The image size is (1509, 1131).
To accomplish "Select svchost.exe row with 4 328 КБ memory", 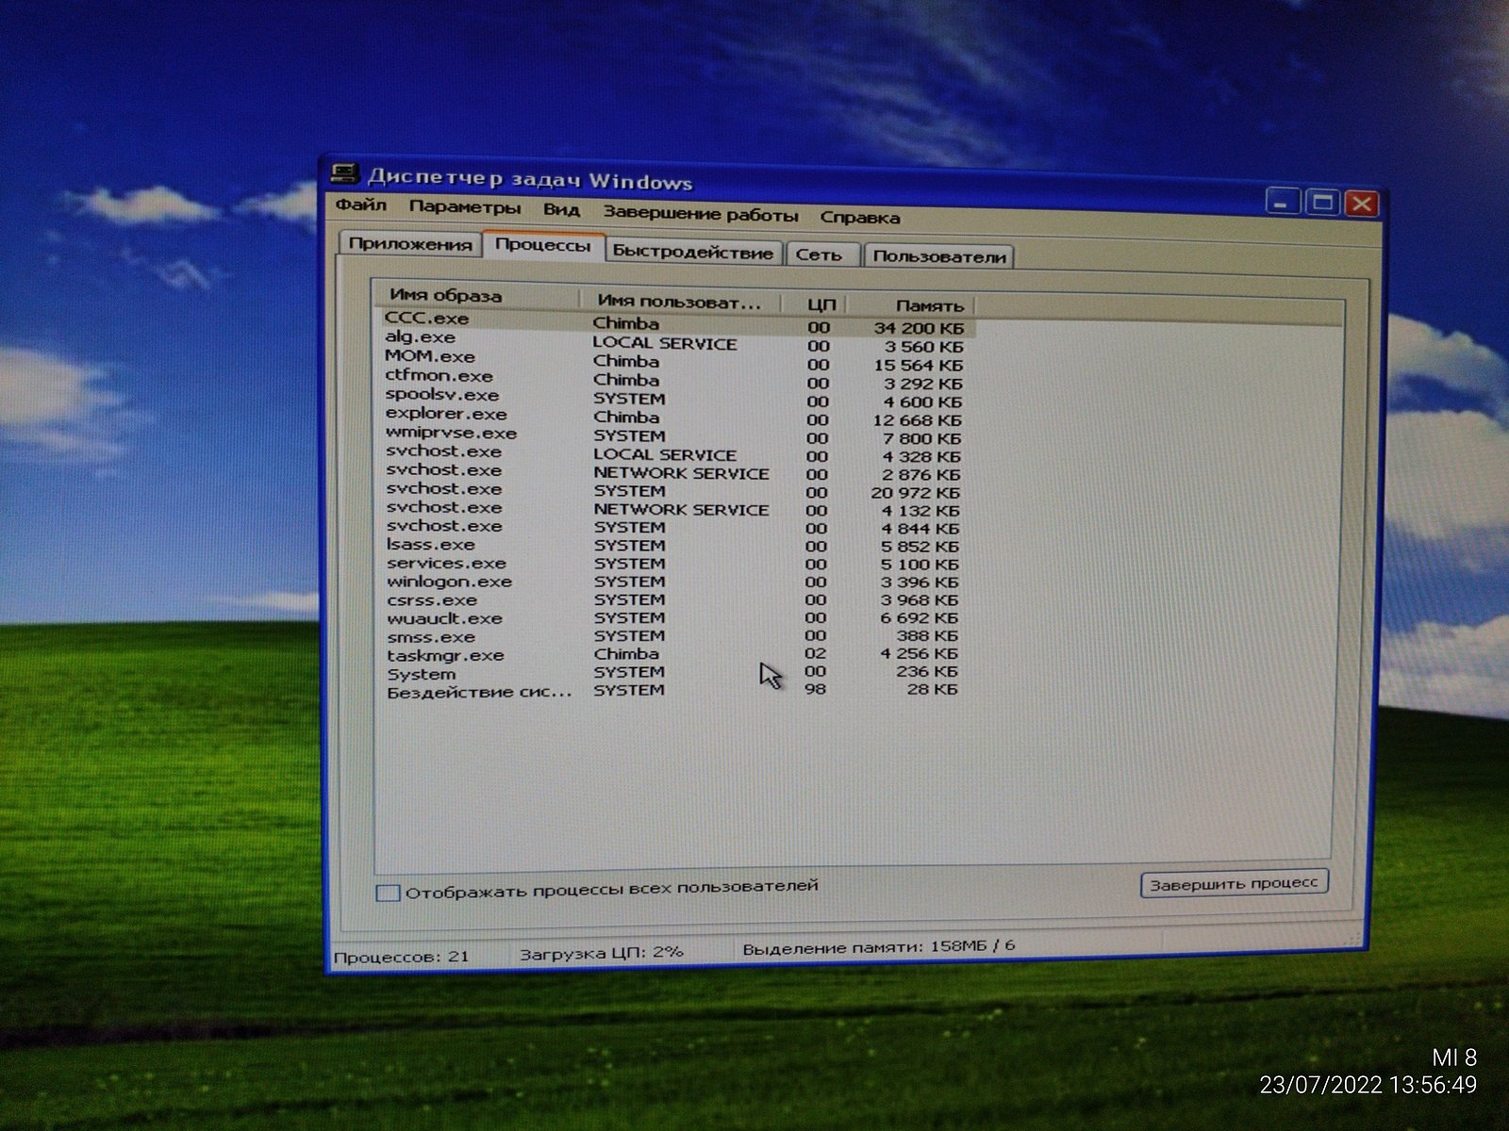I will 675,453.
